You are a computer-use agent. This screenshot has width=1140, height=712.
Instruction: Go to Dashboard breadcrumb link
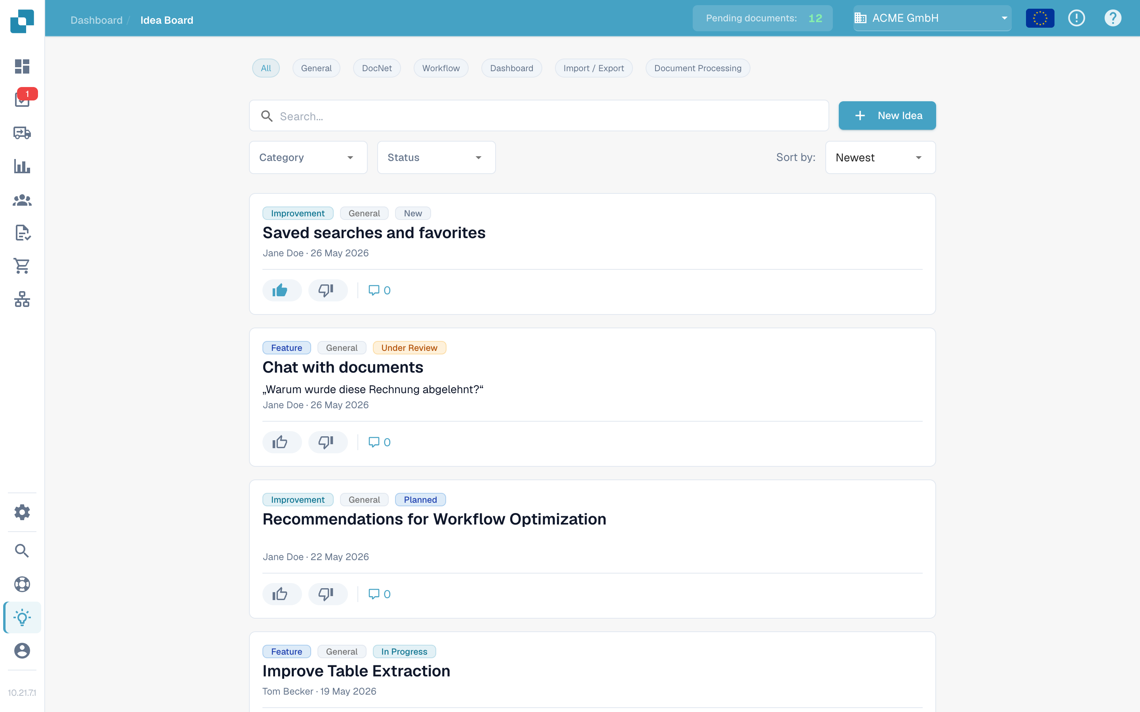coord(97,20)
